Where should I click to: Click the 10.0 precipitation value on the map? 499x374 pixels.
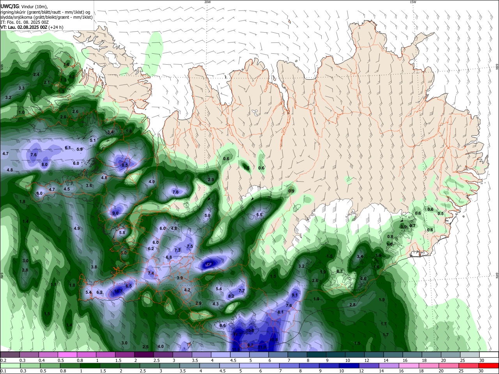pos(250,330)
